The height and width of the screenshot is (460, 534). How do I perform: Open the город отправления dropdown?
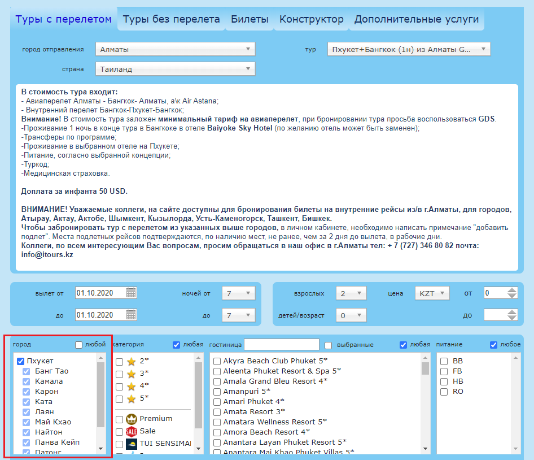click(176, 49)
